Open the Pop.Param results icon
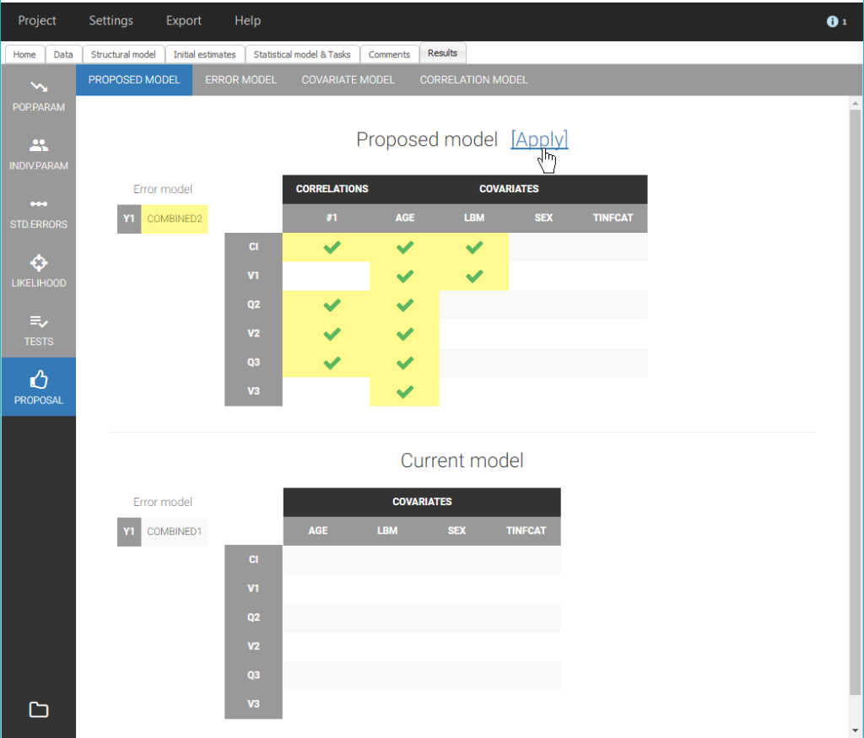Screen dimensions: 864x738 (x=38, y=88)
